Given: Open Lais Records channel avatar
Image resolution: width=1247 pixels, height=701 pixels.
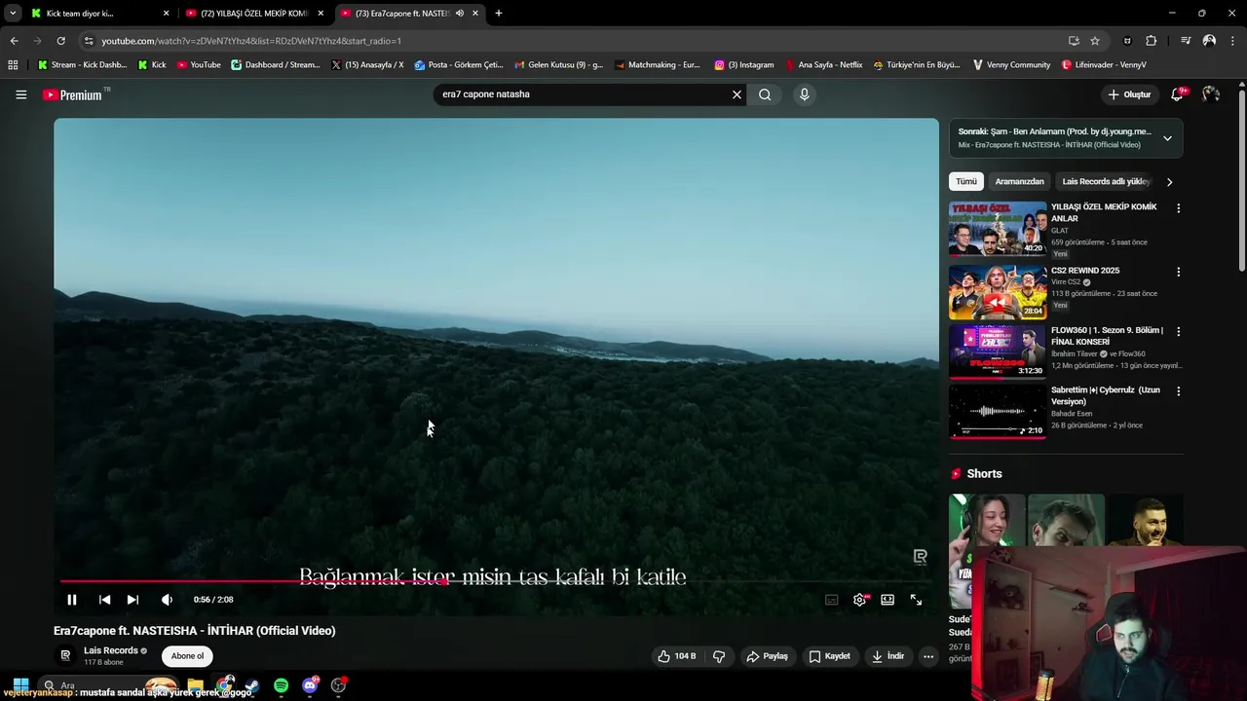Looking at the screenshot, I should click(65, 655).
